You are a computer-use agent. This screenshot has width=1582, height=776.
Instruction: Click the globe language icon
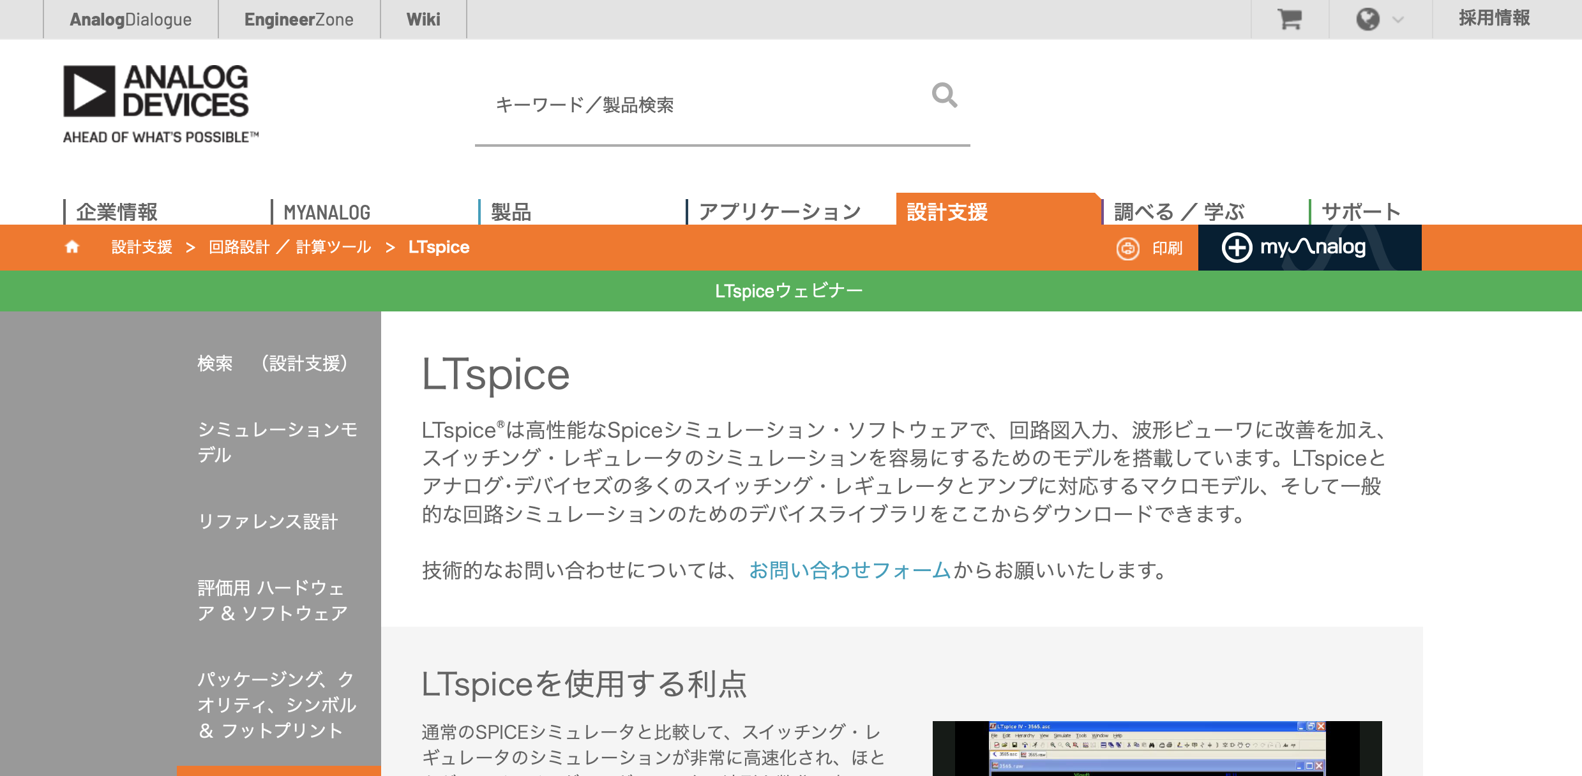(1367, 19)
